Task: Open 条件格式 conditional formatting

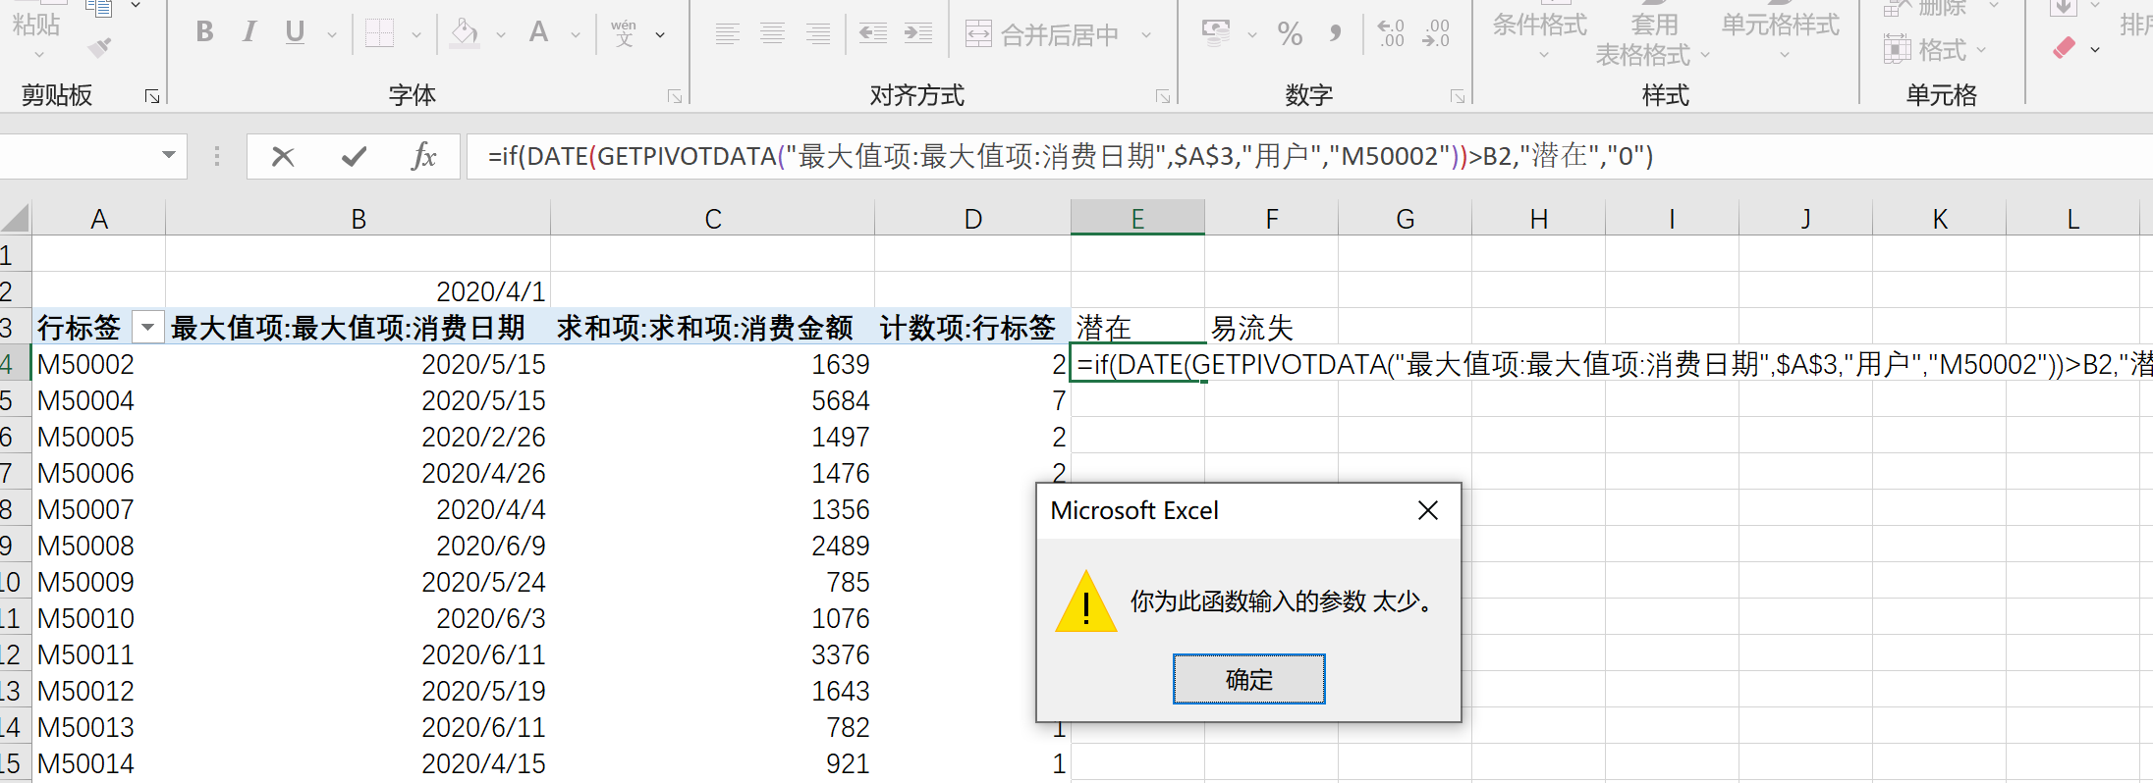Action: [x=1540, y=31]
